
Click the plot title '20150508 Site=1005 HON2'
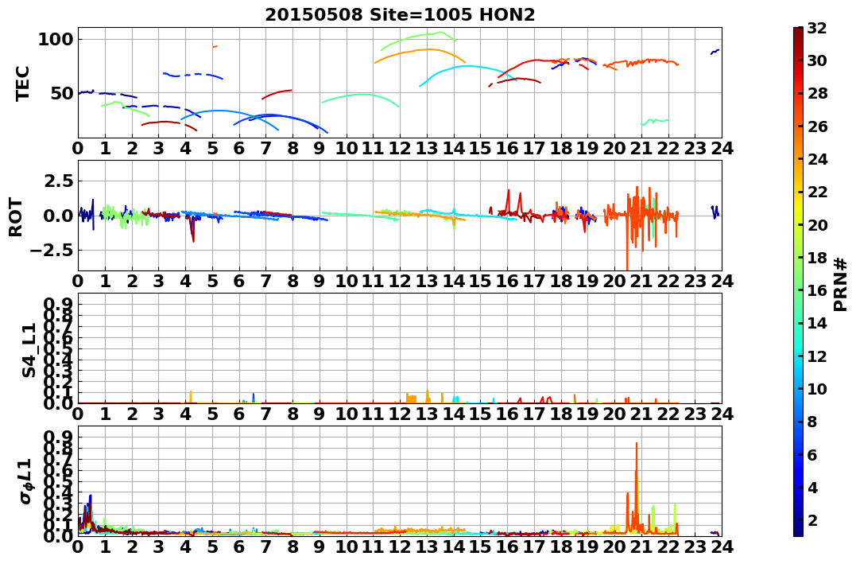[400, 15]
